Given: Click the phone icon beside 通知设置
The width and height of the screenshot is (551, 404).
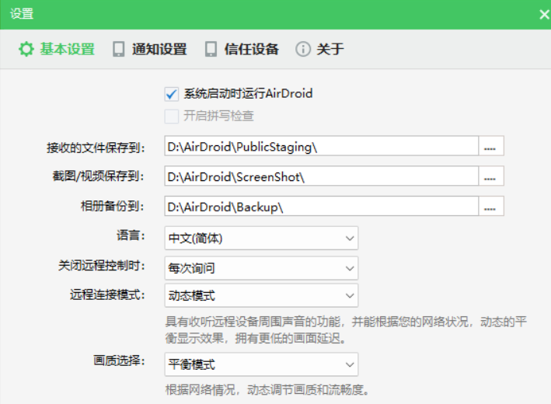Looking at the screenshot, I should click(118, 49).
